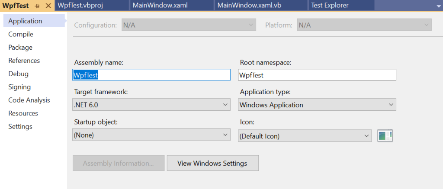Select the Compile page in sidebar
The image size is (443, 189).
coord(21,34)
